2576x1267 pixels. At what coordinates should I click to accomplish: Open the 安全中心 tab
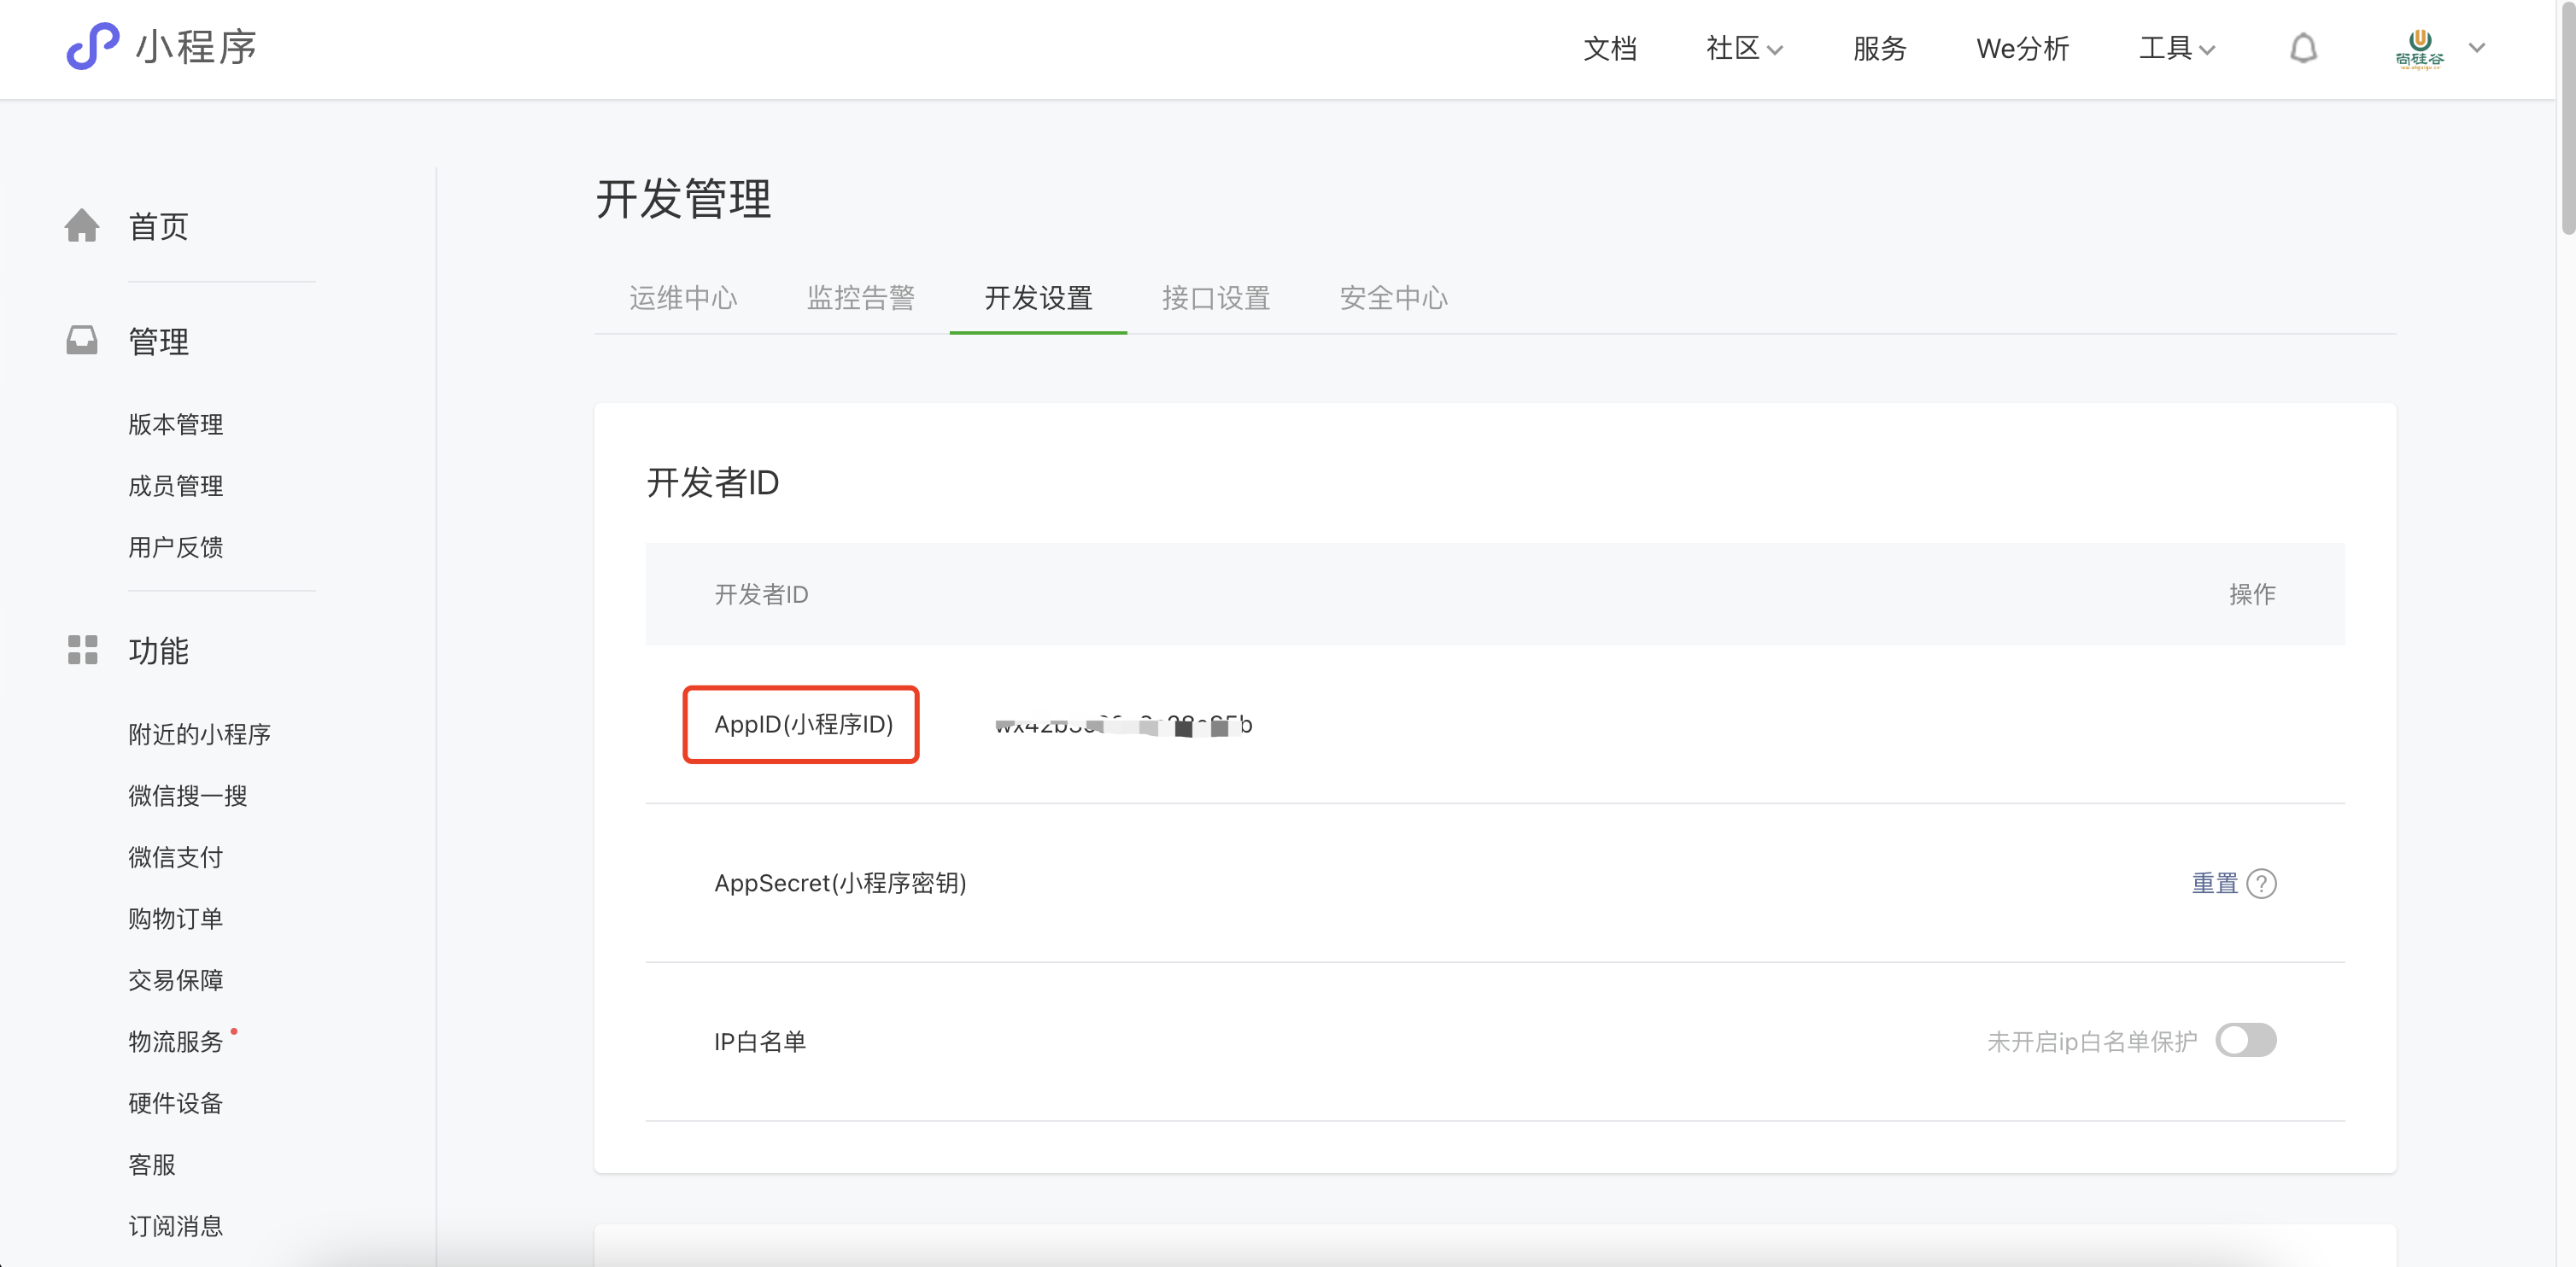point(1393,298)
